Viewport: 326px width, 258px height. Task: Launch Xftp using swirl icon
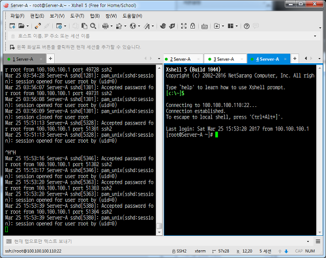point(163,26)
